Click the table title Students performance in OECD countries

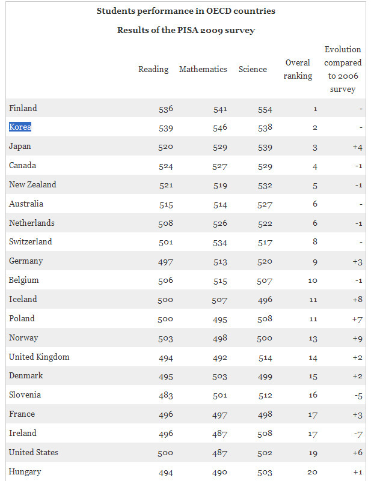(186, 11)
